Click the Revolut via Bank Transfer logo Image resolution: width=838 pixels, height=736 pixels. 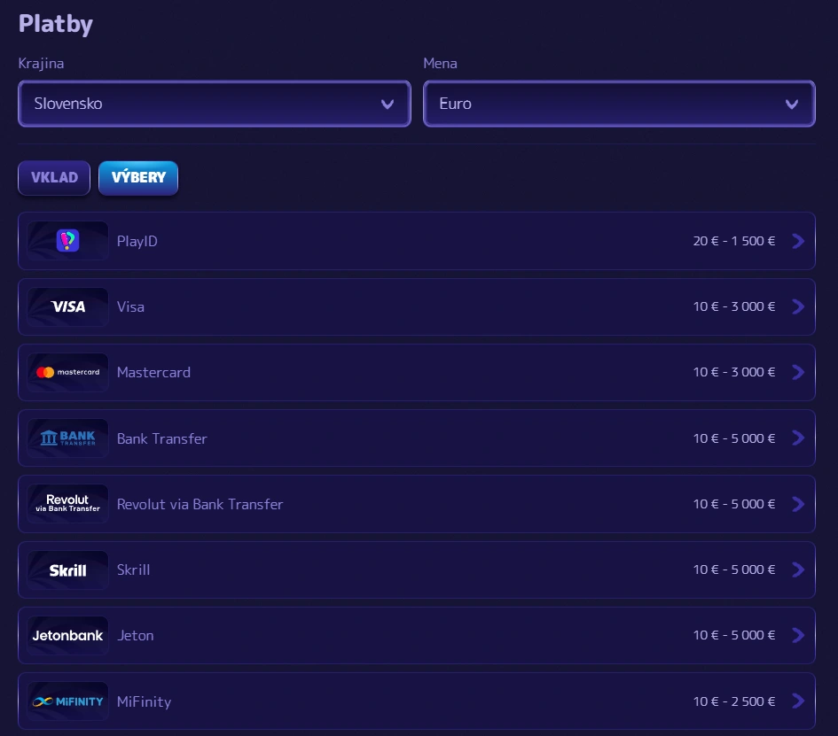point(68,504)
